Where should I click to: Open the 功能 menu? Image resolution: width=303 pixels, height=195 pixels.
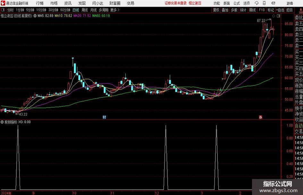217,3
